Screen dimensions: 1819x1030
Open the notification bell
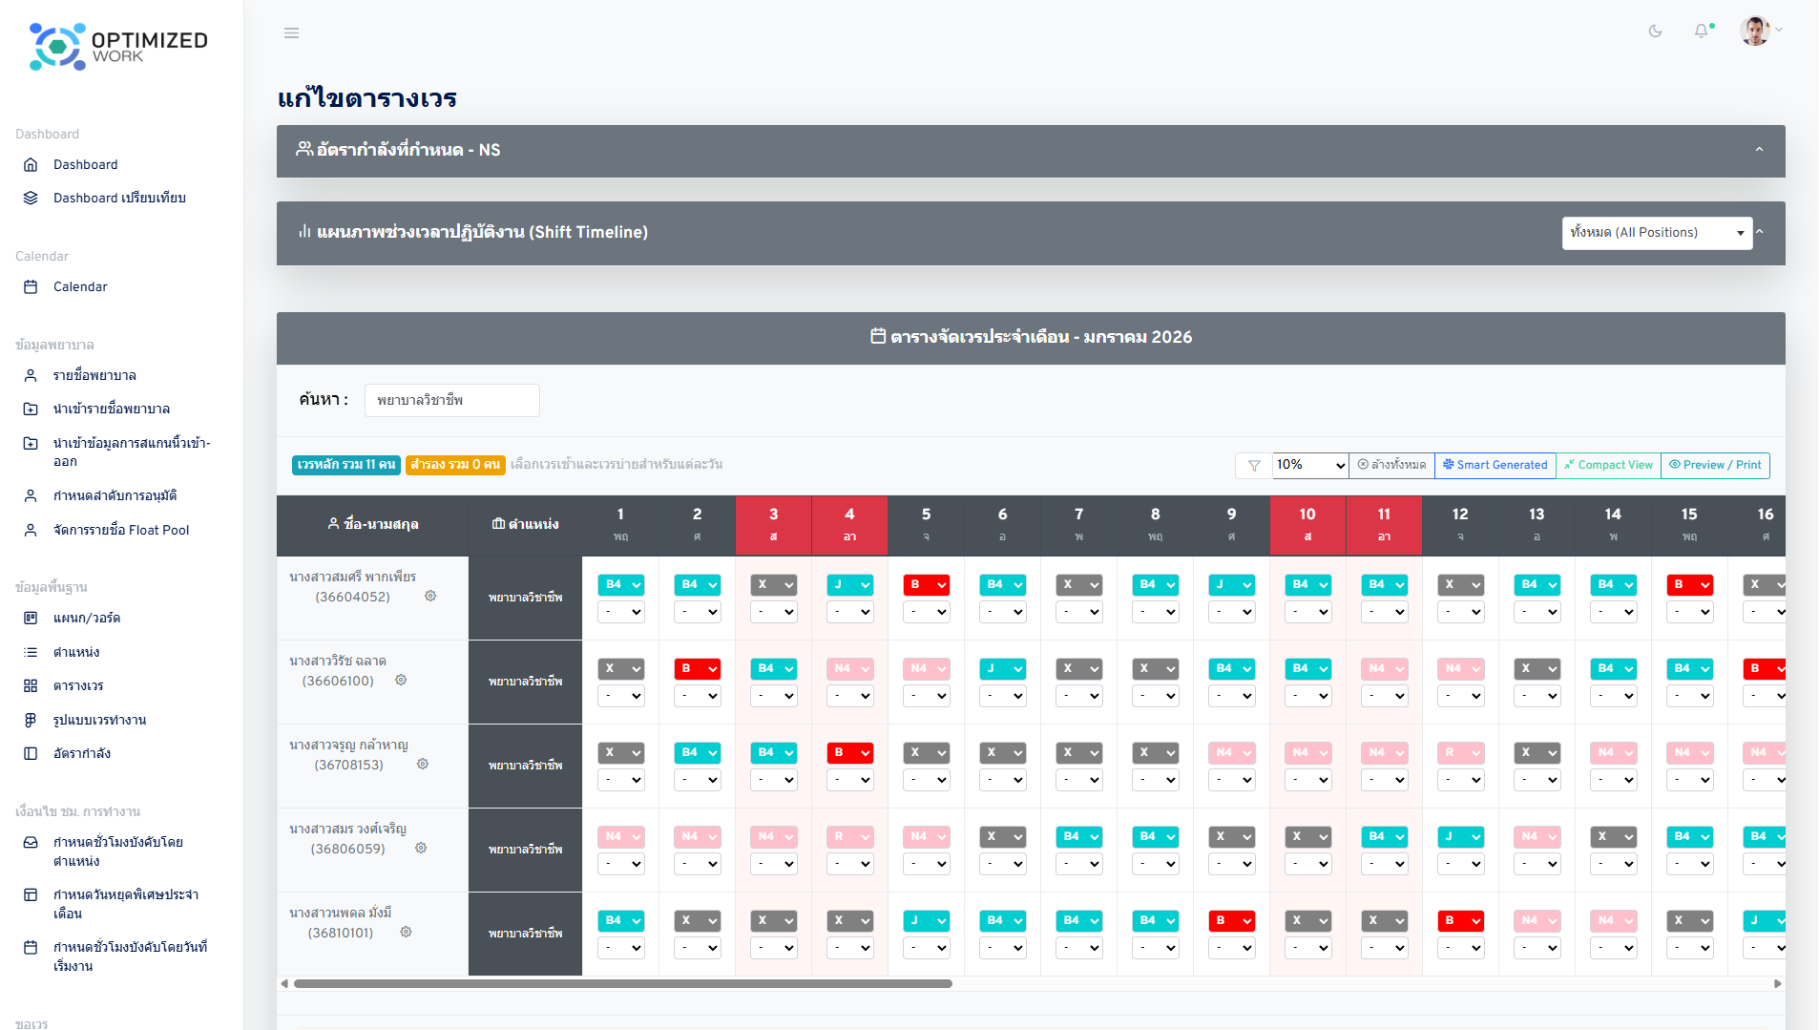(1702, 31)
